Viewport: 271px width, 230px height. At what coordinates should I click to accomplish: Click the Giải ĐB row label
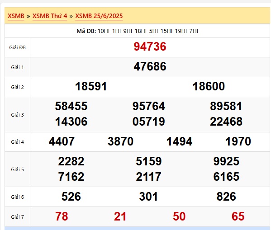17,47
